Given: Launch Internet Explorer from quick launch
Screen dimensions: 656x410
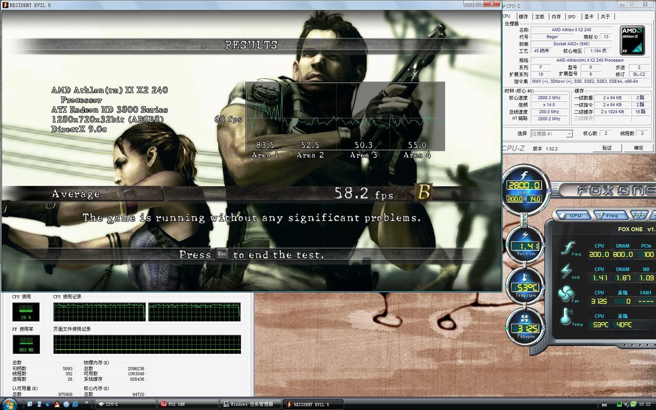Looking at the screenshot, I should coord(75,404).
